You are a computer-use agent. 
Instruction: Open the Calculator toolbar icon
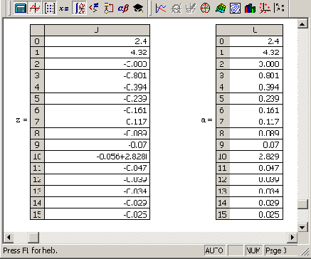click(21, 8)
